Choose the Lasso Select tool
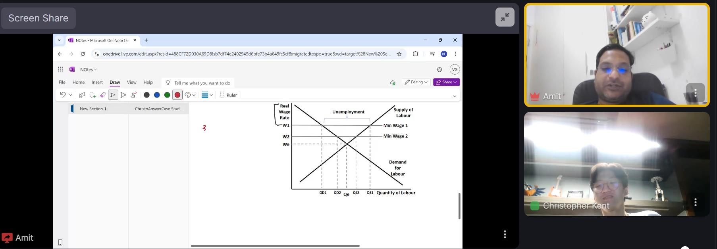Image resolution: width=717 pixels, height=249 pixels. 93,95
